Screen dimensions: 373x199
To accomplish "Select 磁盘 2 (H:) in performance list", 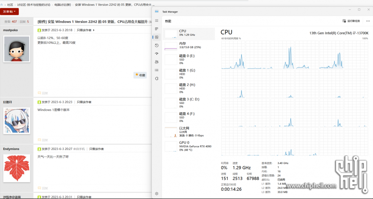I will click(189, 88).
